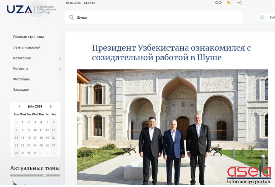This screenshot has height=187, width=275.
Task: Click the share icon in header
Action: coord(239,3)
